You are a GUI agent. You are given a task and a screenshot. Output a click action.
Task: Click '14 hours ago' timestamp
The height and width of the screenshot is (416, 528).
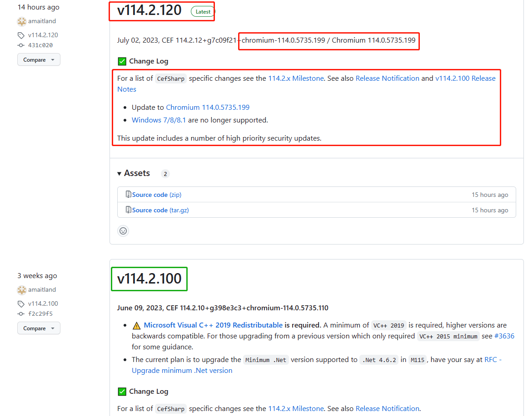tap(38, 7)
